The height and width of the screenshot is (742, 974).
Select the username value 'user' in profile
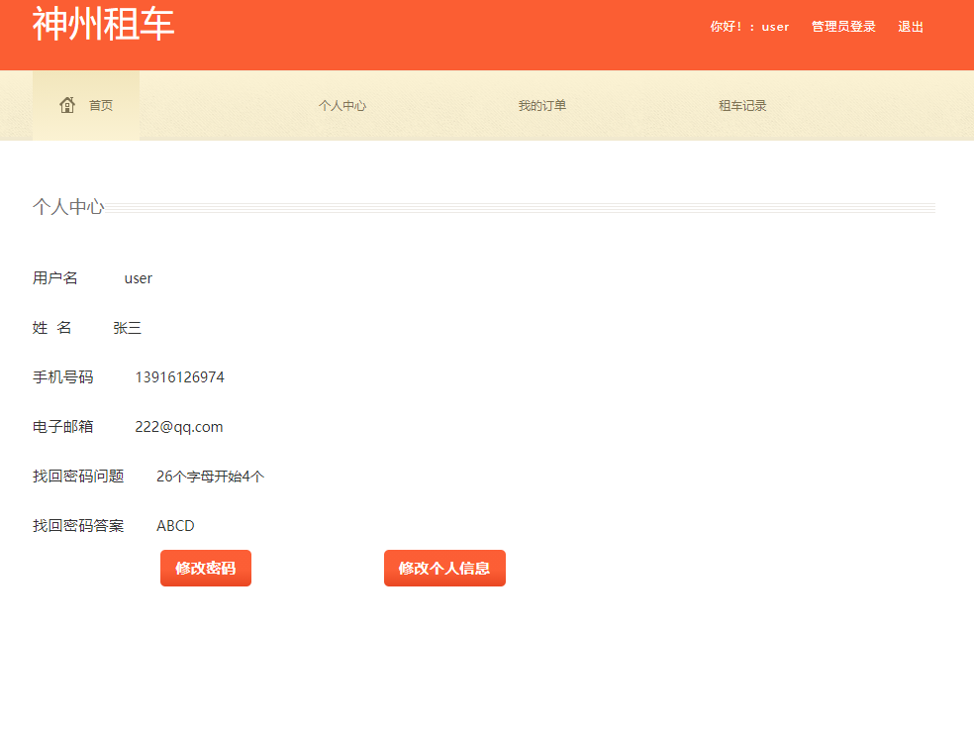[x=138, y=277]
